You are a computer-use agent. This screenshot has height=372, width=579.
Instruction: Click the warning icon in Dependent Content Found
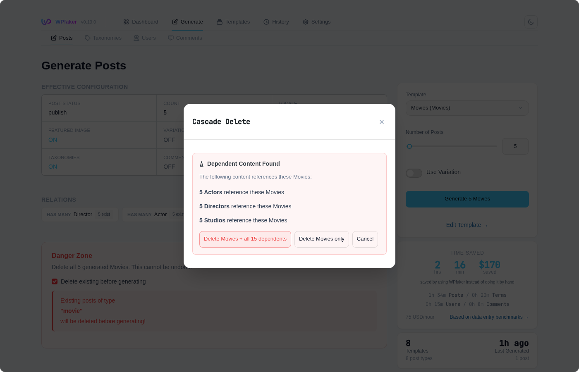coord(201,164)
